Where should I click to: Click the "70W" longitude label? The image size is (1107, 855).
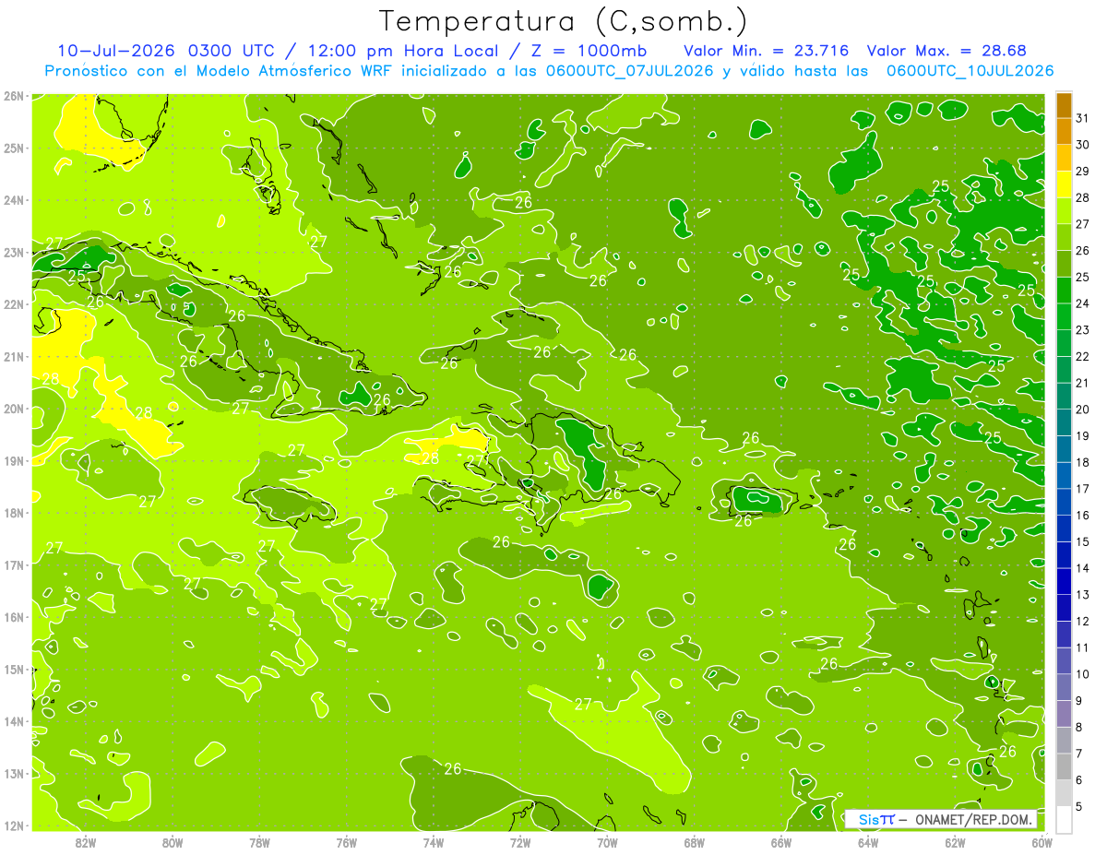point(607,842)
